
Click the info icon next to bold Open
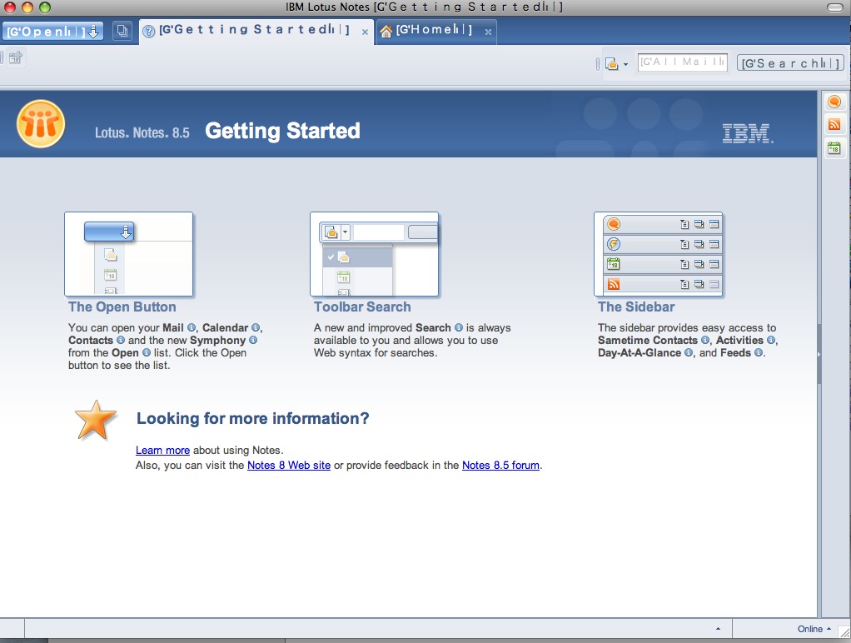coord(146,352)
